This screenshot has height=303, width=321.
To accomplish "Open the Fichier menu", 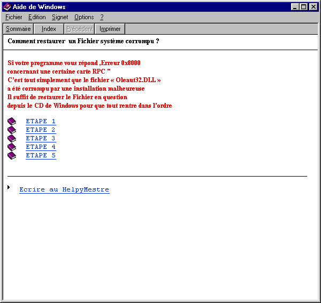I will 14,17.
